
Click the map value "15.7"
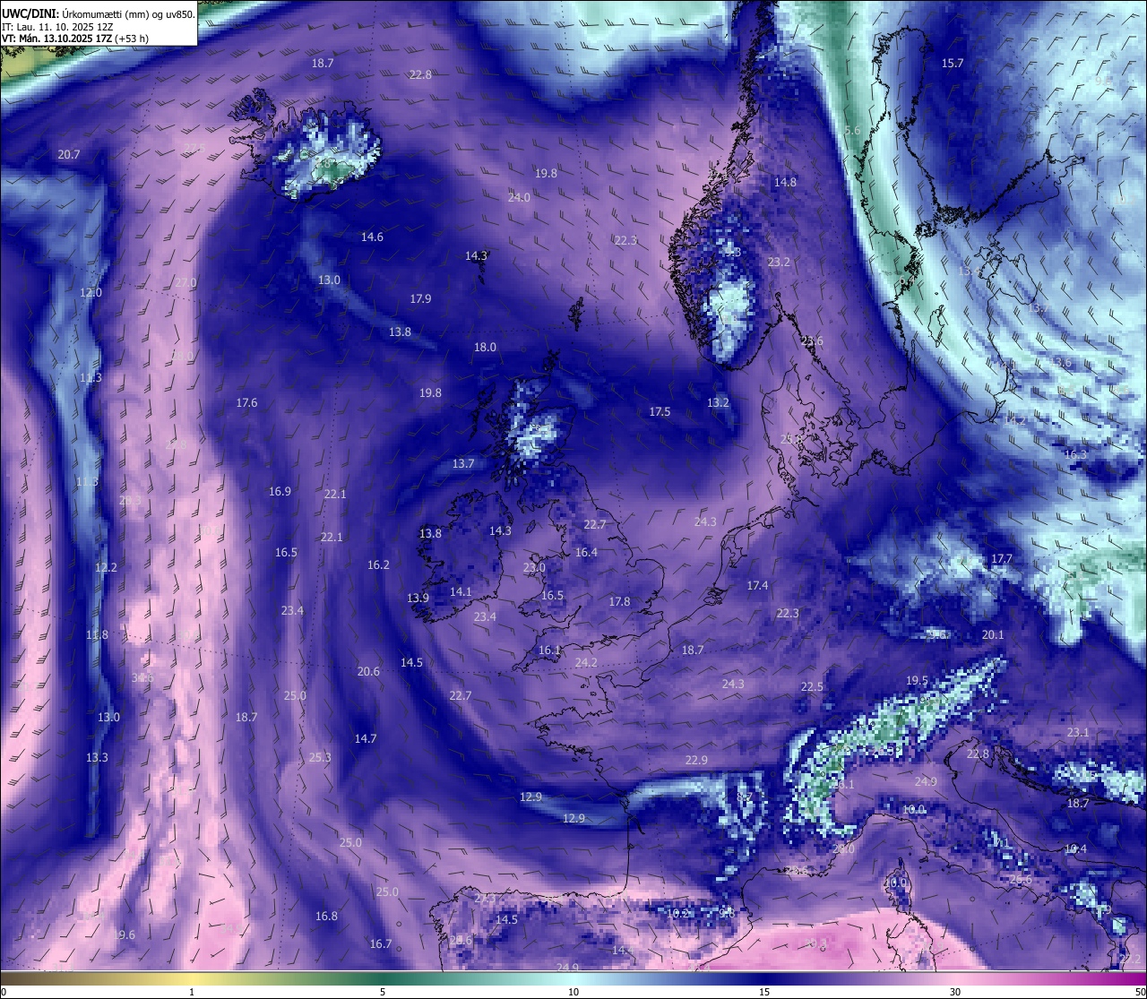(953, 64)
